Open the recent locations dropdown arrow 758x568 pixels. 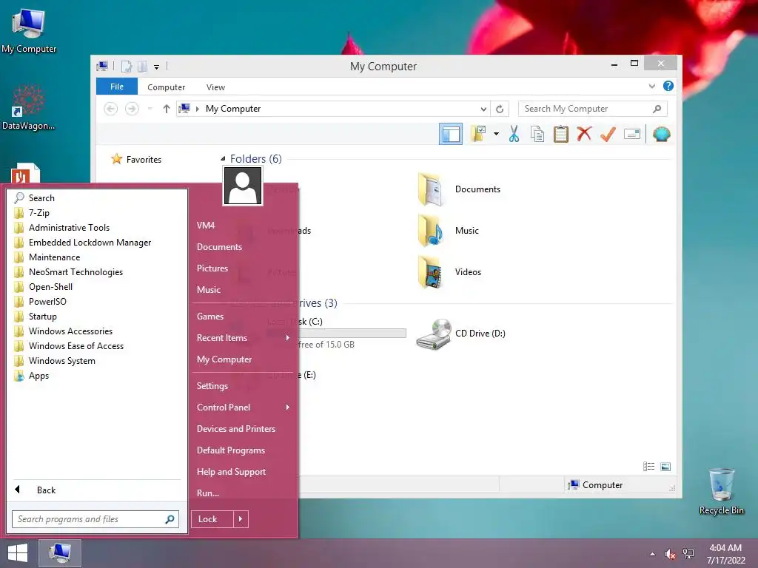pos(150,109)
